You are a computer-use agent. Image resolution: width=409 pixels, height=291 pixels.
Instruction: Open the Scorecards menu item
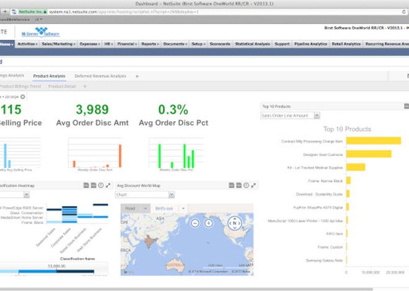(220, 44)
